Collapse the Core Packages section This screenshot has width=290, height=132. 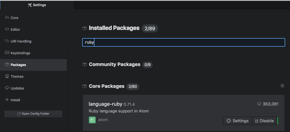pyautogui.click(x=106, y=86)
